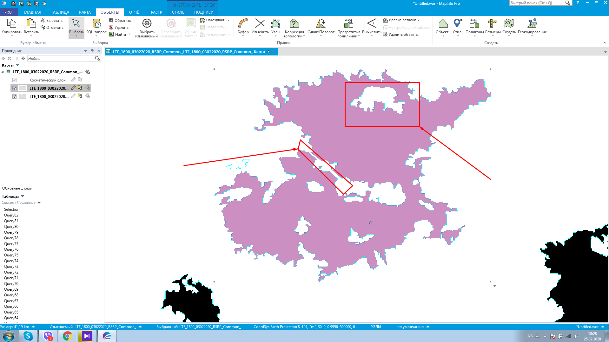Image resolution: width=609 pixels, height=342 pixels.
Task: Click the Objects (Объекты) create icon
Action: point(443,23)
